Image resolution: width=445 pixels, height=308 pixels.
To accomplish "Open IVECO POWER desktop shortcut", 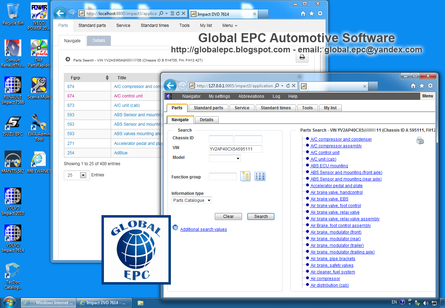I will pos(39,16).
